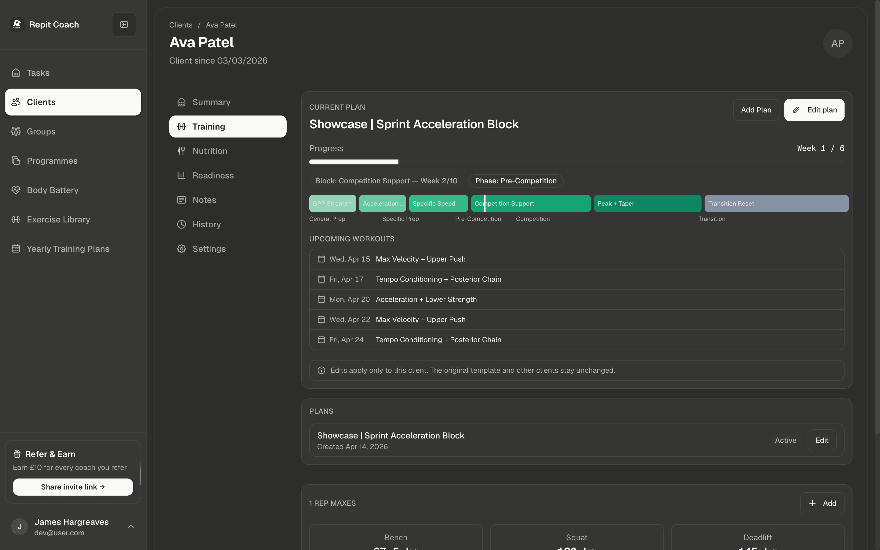880x550 pixels.
Task: Click the Readiness chart icon
Action: tap(182, 175)
